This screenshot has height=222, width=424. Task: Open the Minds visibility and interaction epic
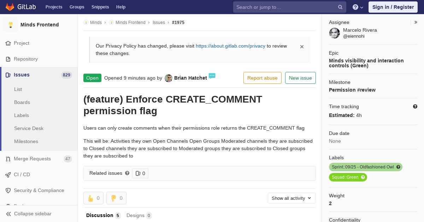(x=366, y=63)
